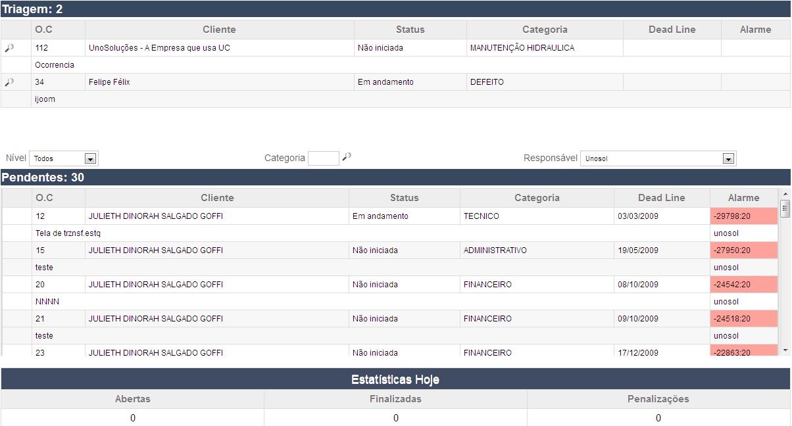Click Cliente header in Pendentes table
The image size is (792, 426).
pos(217,198)
